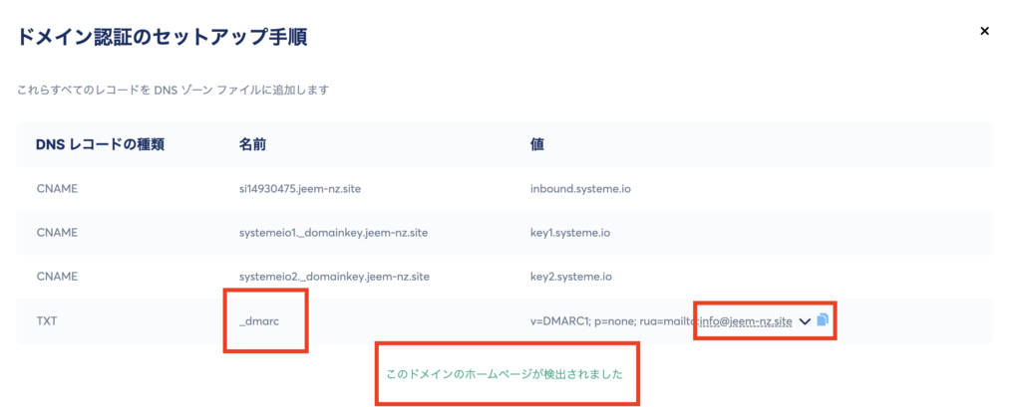Viewport: 1021px width, 407px height.
Task: Select the key2.systeme.io value
Action: click(570, 277)
